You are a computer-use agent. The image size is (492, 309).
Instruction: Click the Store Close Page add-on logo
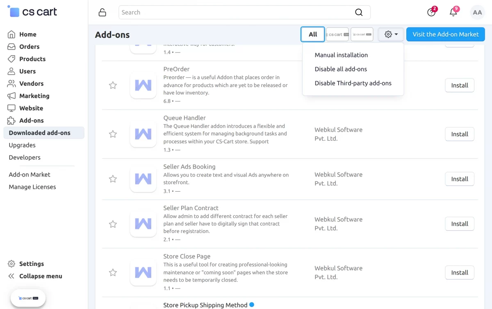click(x=143, y=272)
